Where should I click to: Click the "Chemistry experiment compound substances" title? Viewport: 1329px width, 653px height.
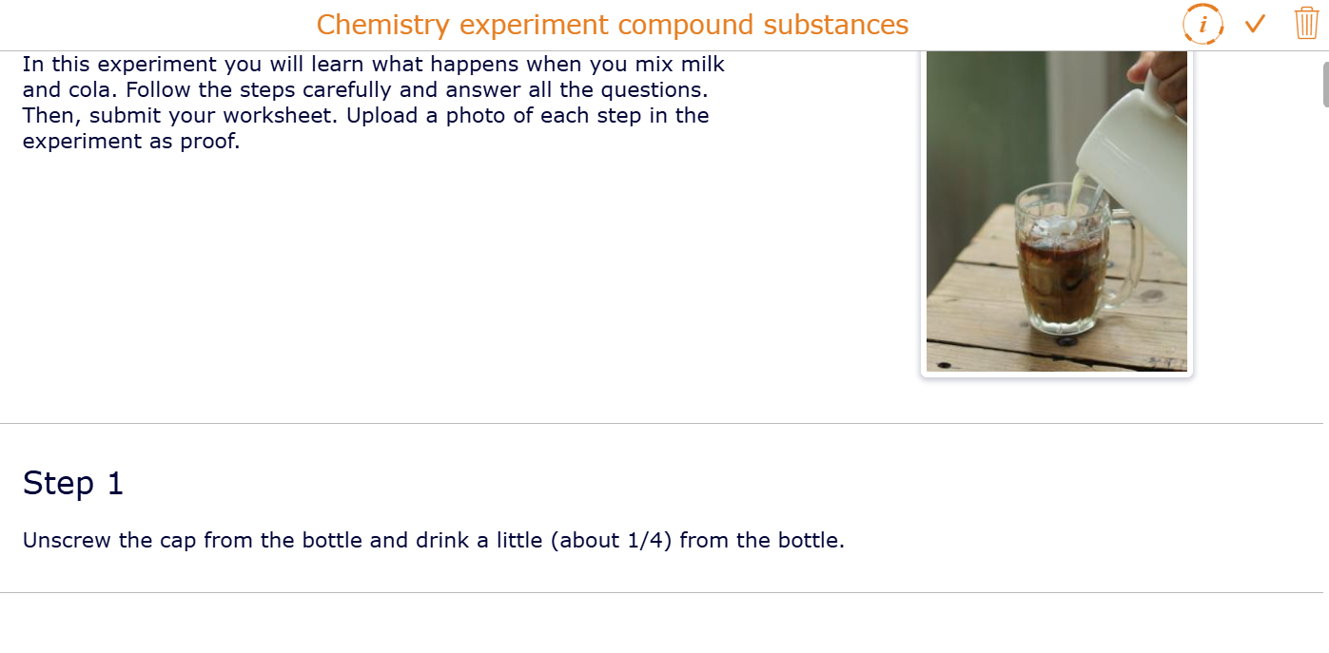coord(612,25)
